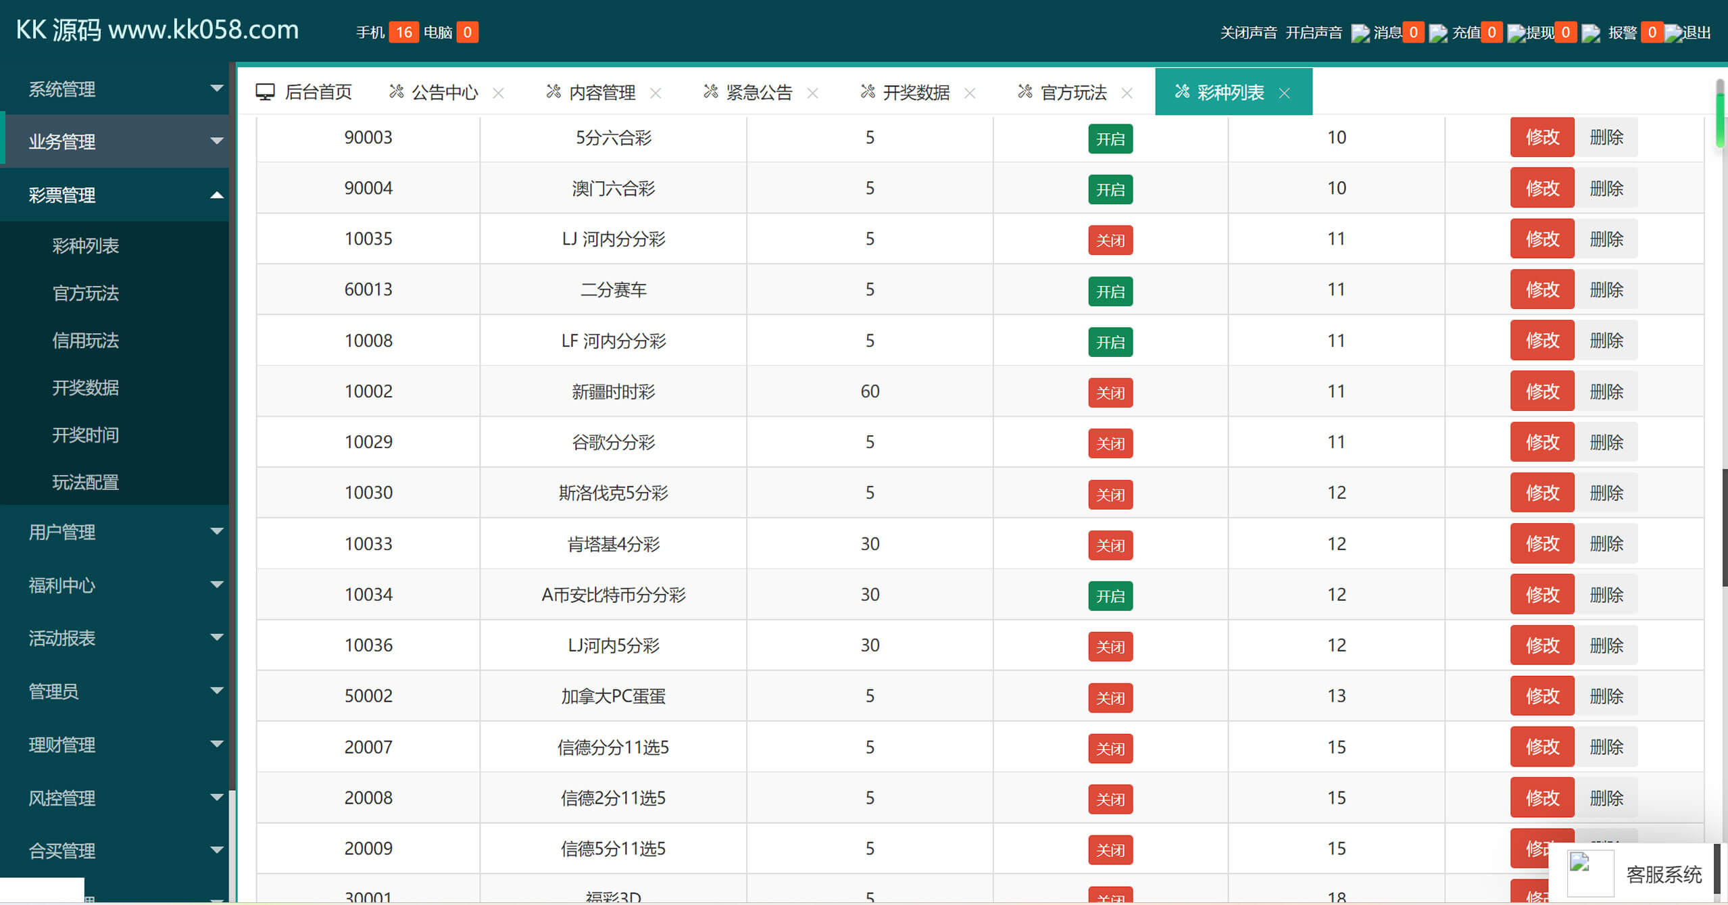Select the 后台首页 tab
1728x905 pixels.
[x=304, y=92]
